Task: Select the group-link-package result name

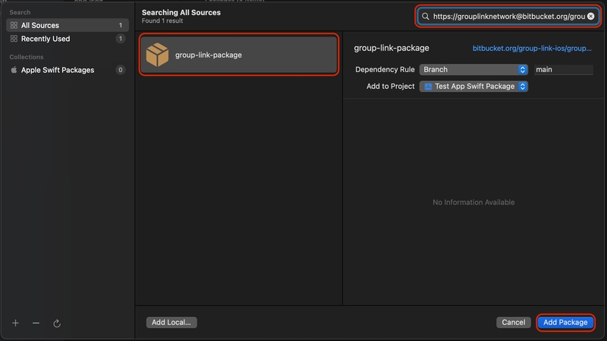Action: 208,55
